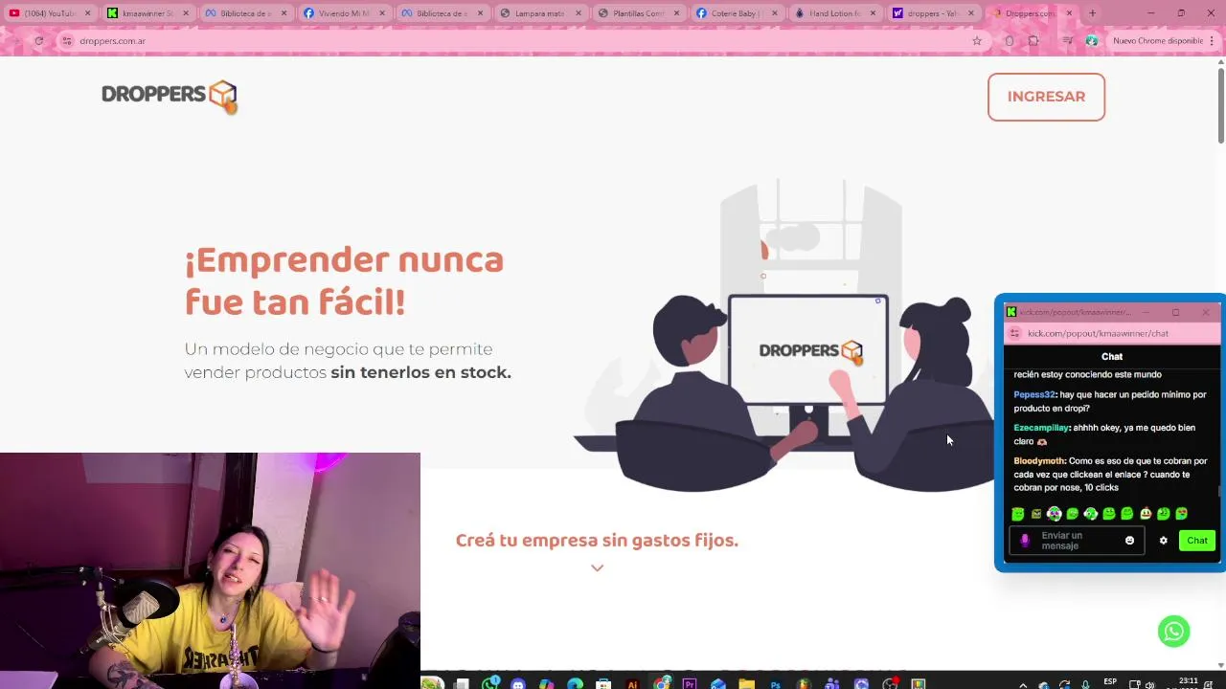Click the INGRESAR button
Image resolution: width=1226 pixels, height=689 pixels.
[x=1046, y=97]
